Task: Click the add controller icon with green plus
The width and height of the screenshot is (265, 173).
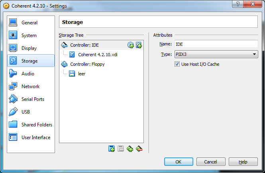Action: [130, 149]
